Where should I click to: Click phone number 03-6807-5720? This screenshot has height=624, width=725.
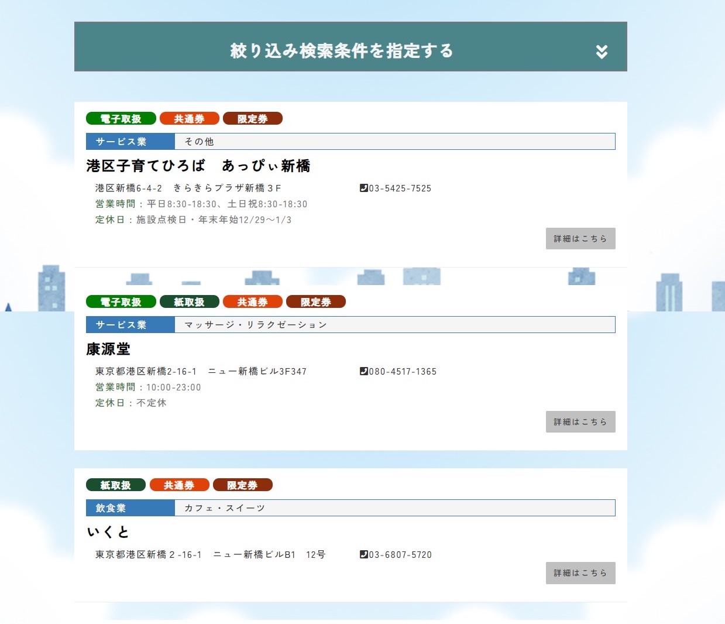coord(400,555)
